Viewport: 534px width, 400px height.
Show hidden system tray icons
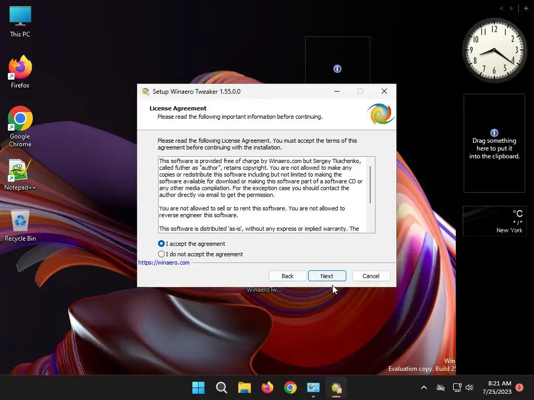click(424, 387)
